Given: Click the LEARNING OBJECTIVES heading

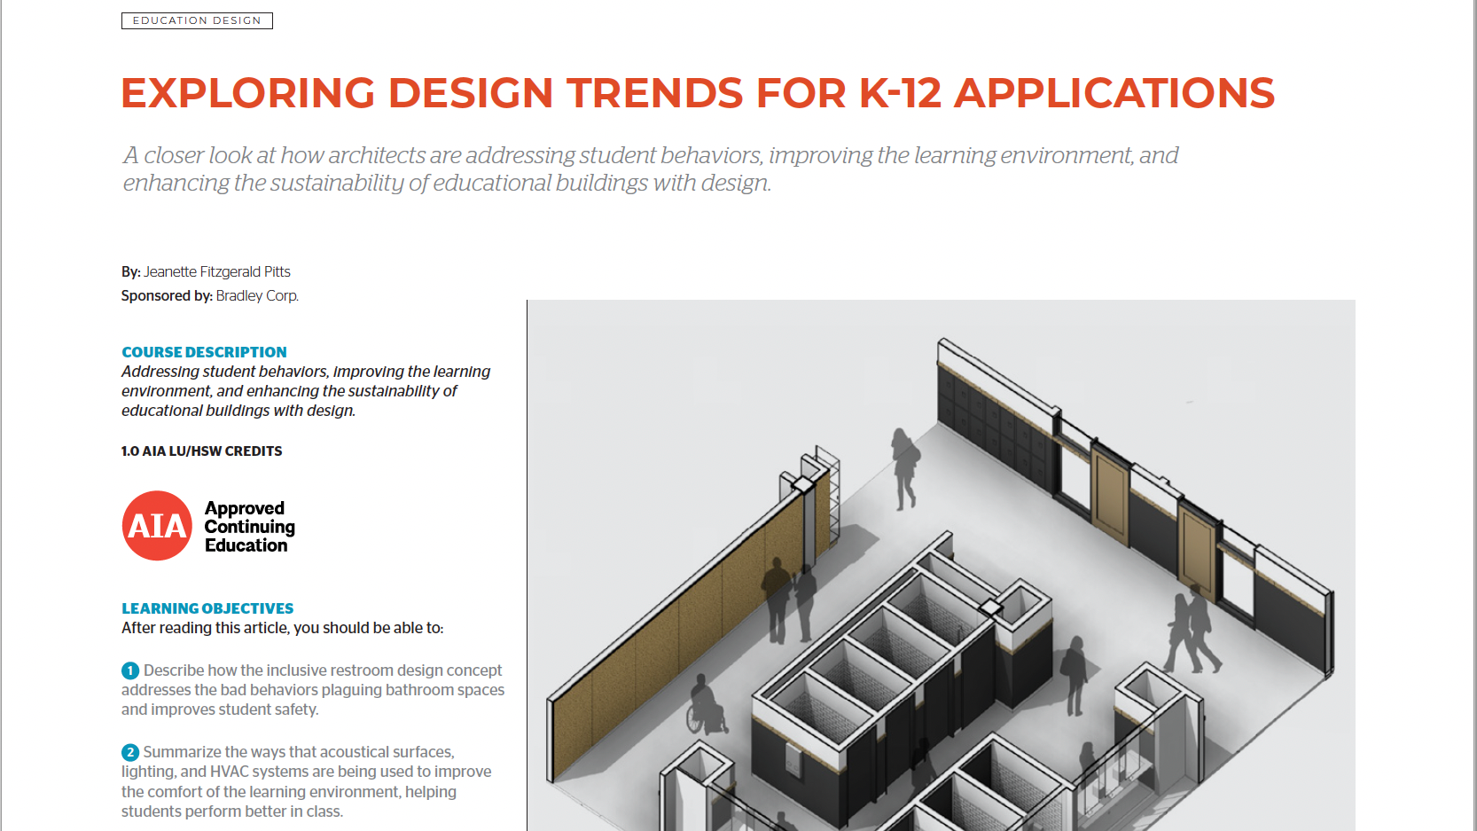Looking at the screenshot, I should click(207, 608).
